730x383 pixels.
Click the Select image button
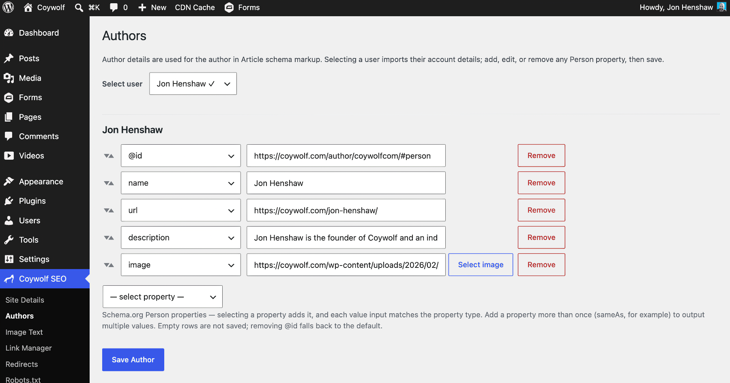481,265
